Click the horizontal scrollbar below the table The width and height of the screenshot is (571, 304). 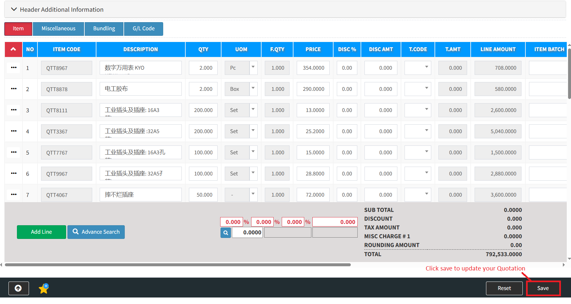(x=178, y=265)
